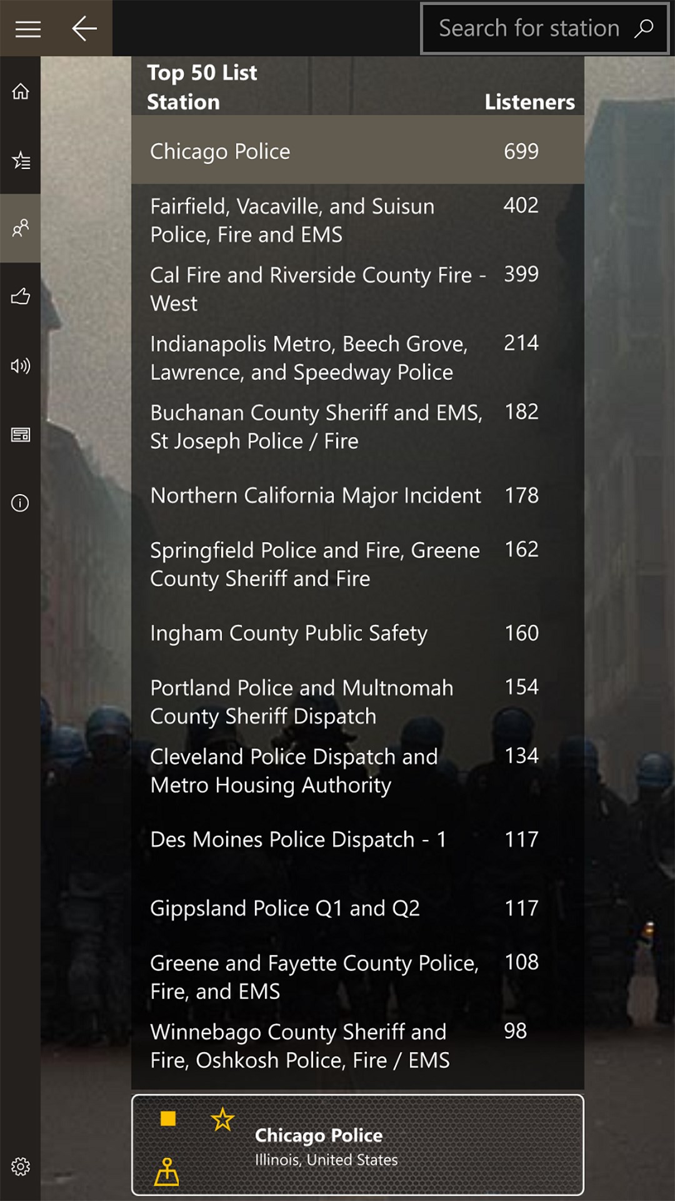
Task: Open the Favorites list in sidebar
Action: [21, 161]
